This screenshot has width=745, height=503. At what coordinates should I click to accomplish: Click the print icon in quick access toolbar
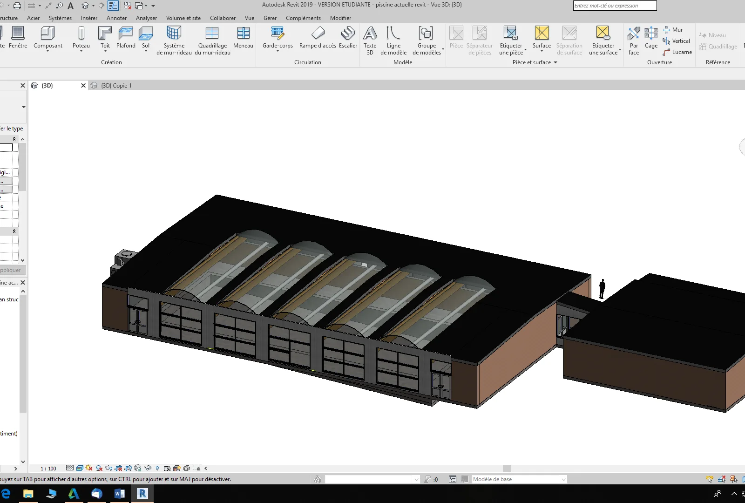coord(17,6)
